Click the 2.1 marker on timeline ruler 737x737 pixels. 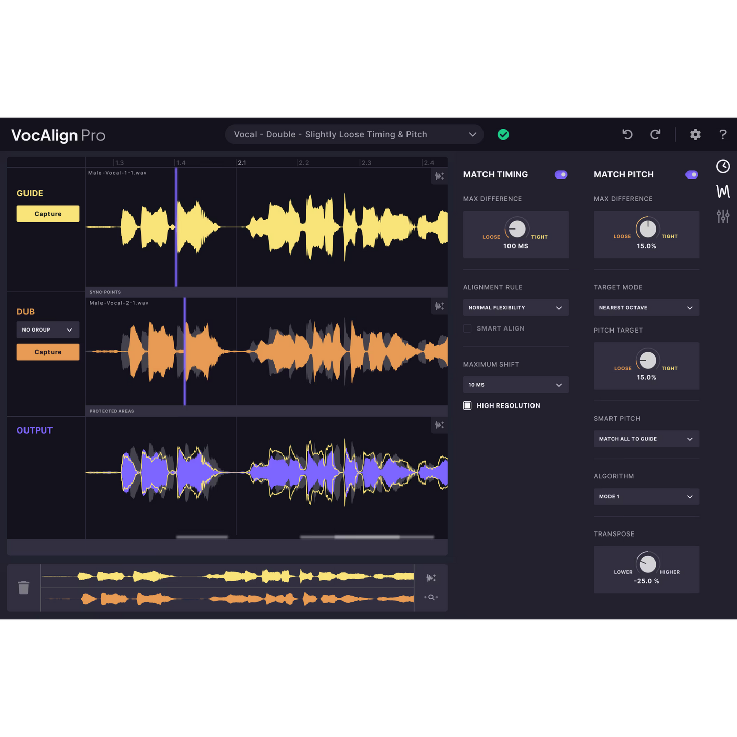click(x=242, y=163)
